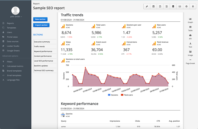Click the trash delete report icon
198x129 pixels.
tap(193, 6)
